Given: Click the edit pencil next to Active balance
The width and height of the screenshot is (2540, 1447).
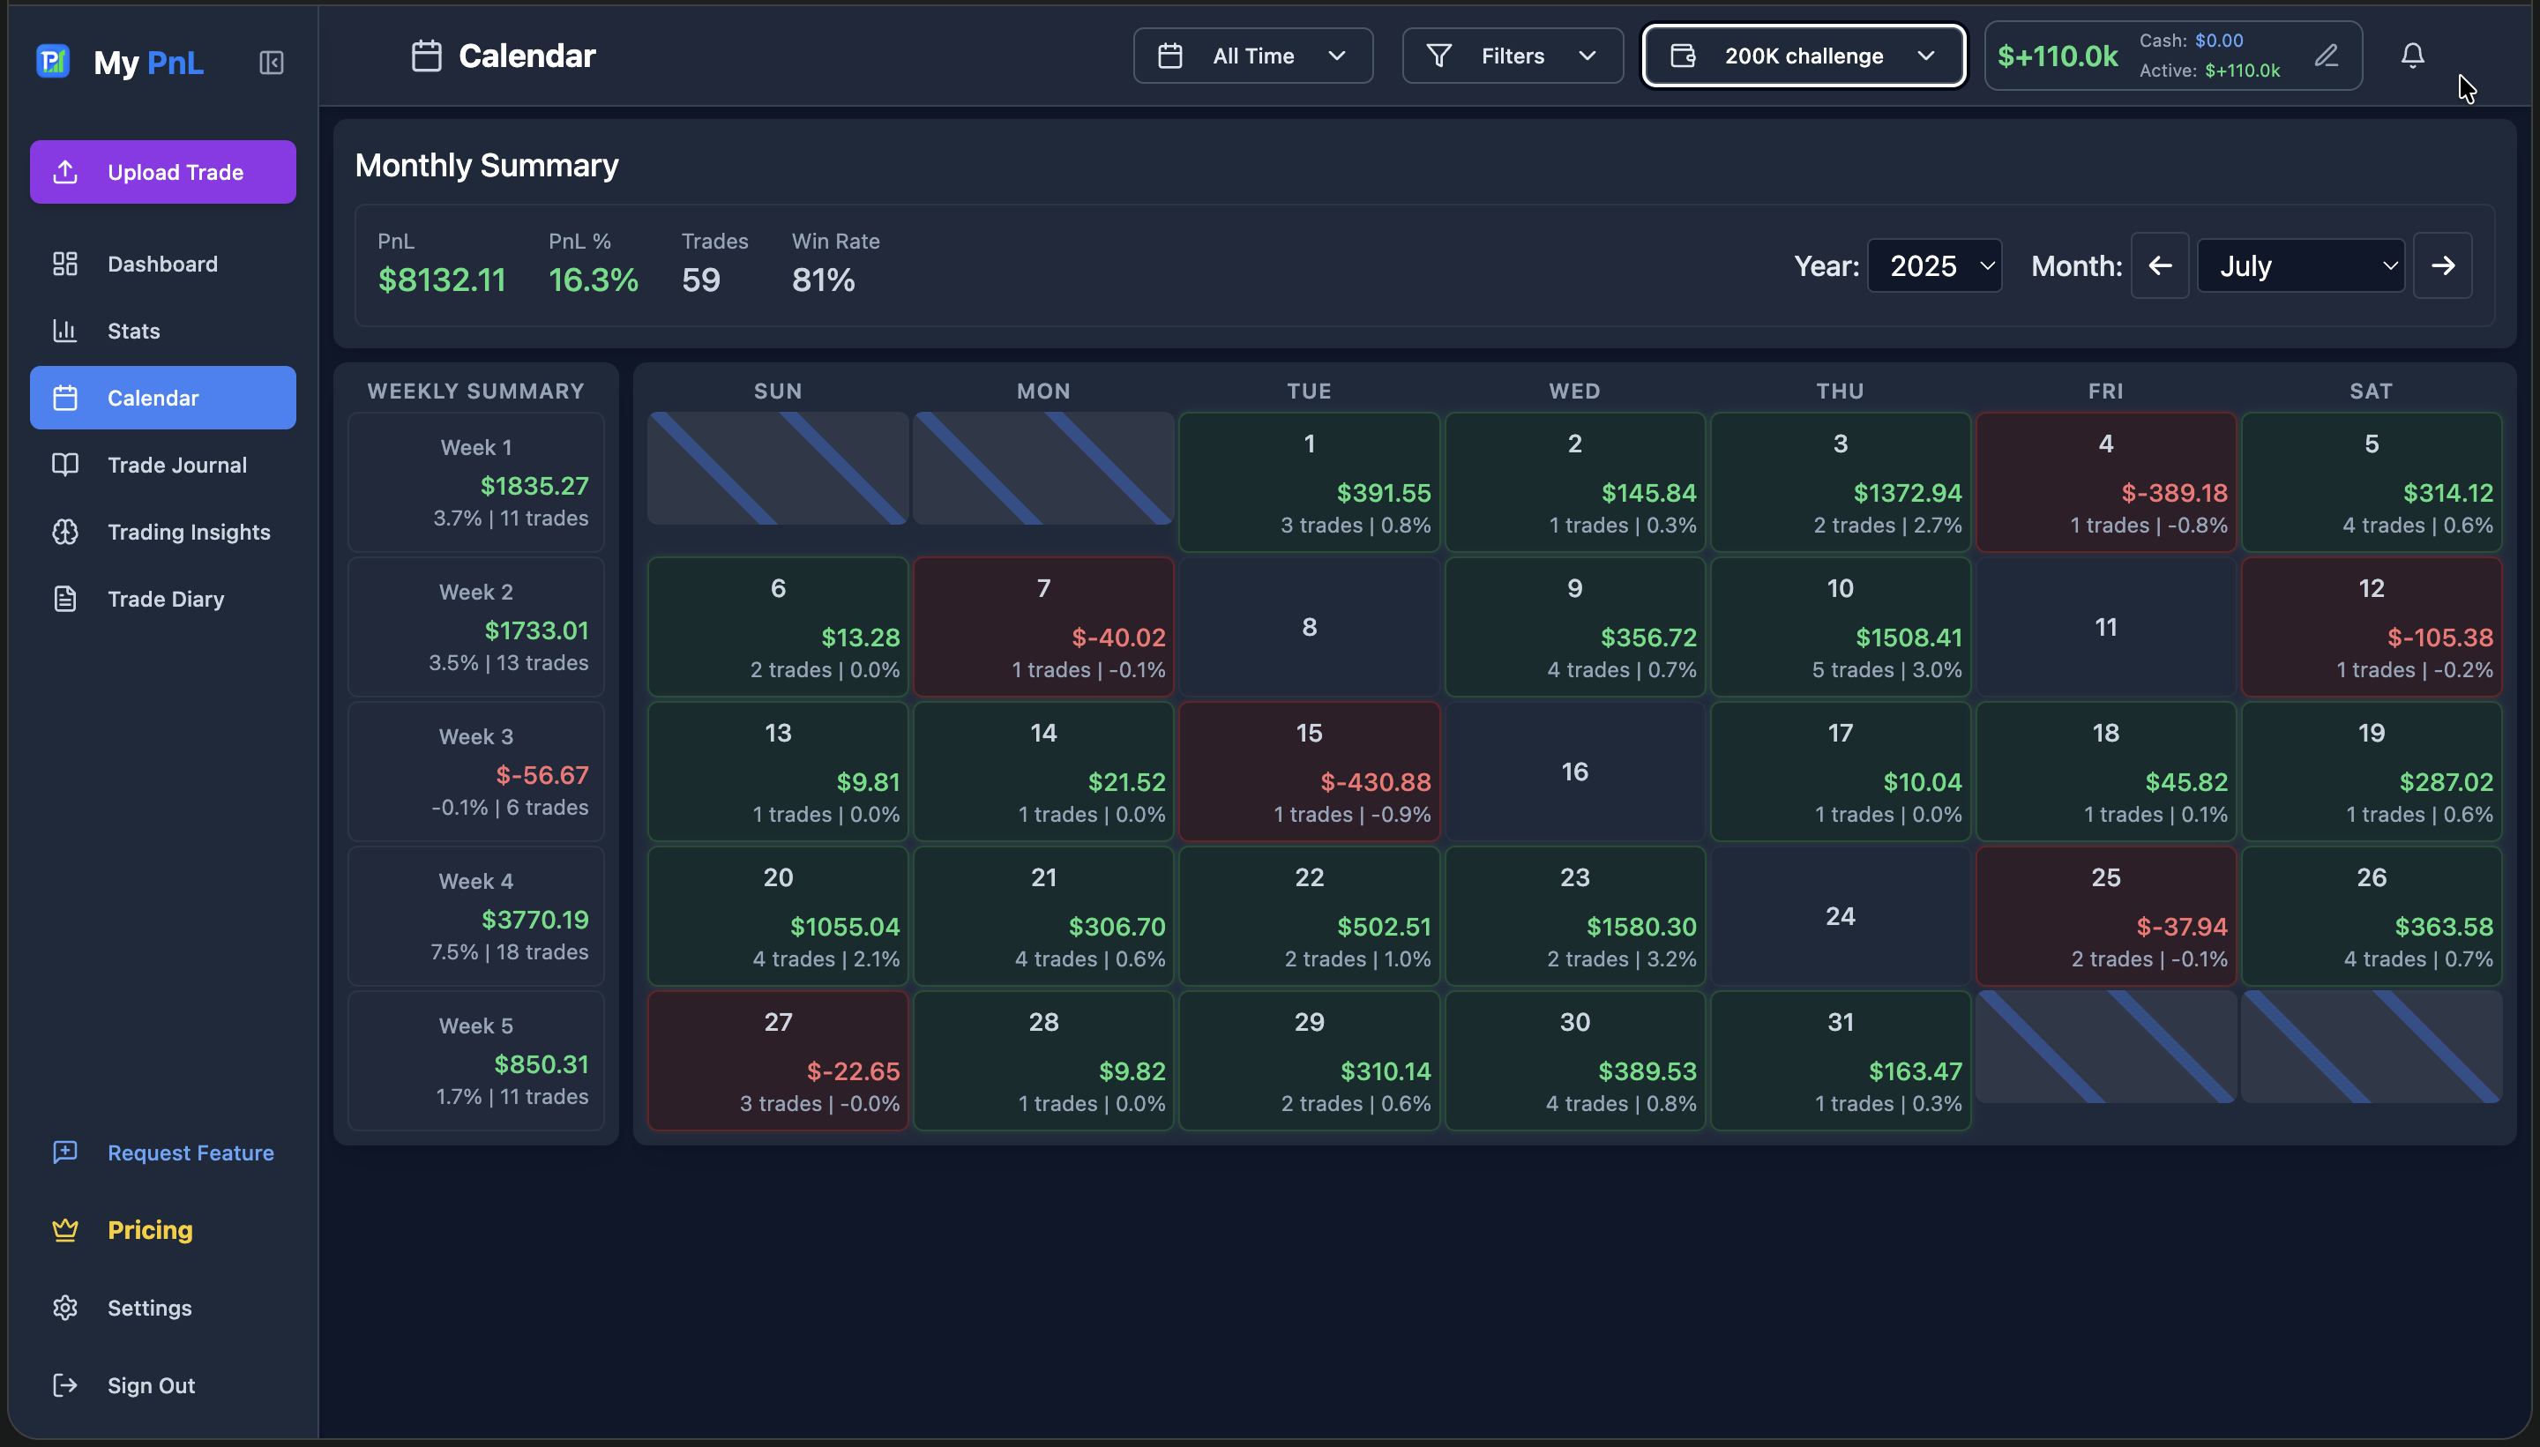Looking at the screenshot, I should point(2327,56).
